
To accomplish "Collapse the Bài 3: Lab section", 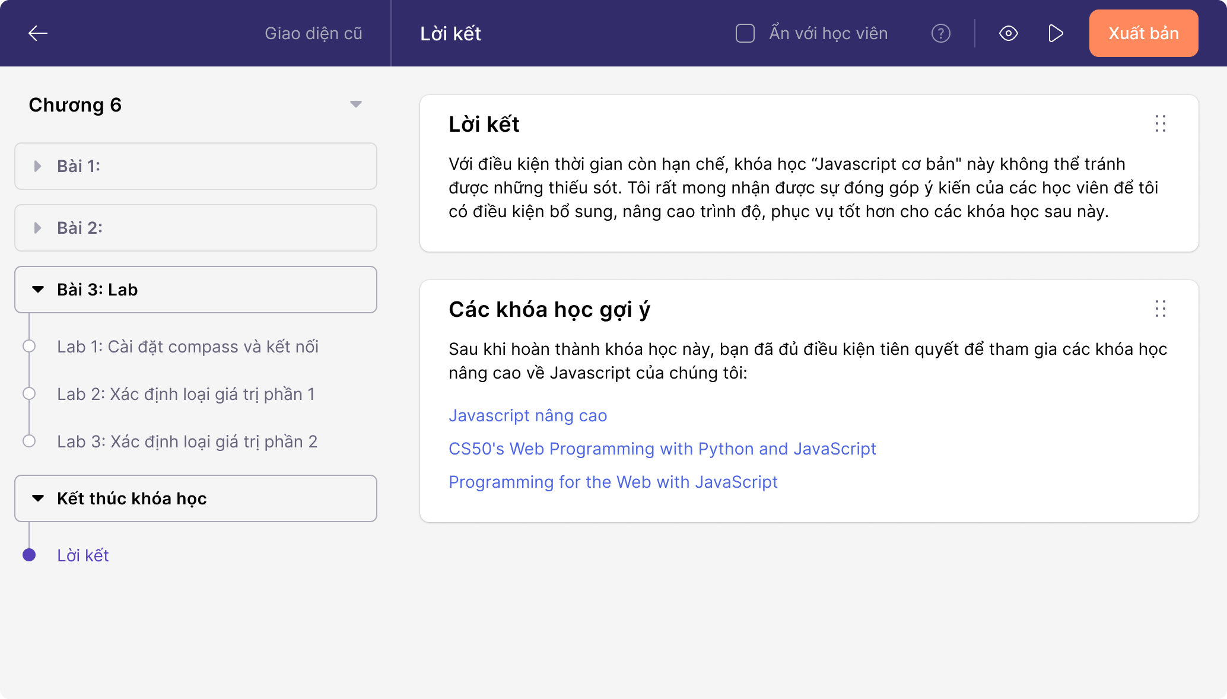I will 38,290.
